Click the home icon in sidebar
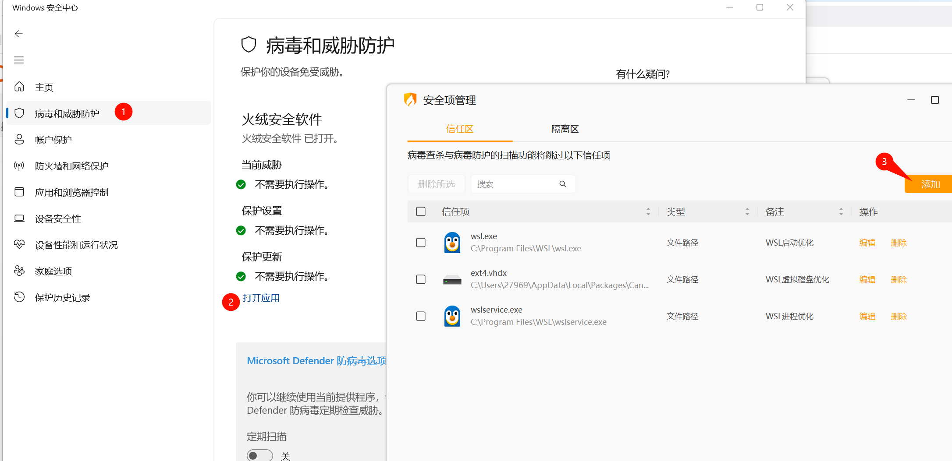This screenshot has height=461, width=952. (x=19, y=87)
